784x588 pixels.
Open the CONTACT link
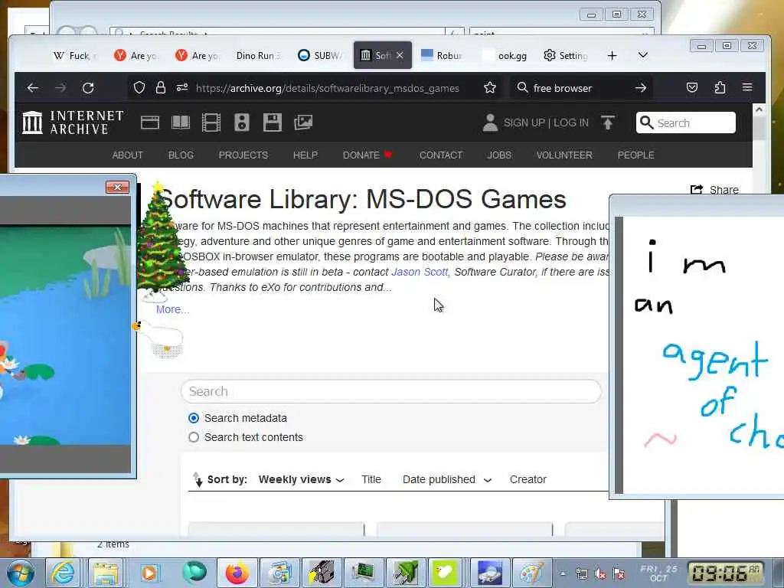(441, 155)
